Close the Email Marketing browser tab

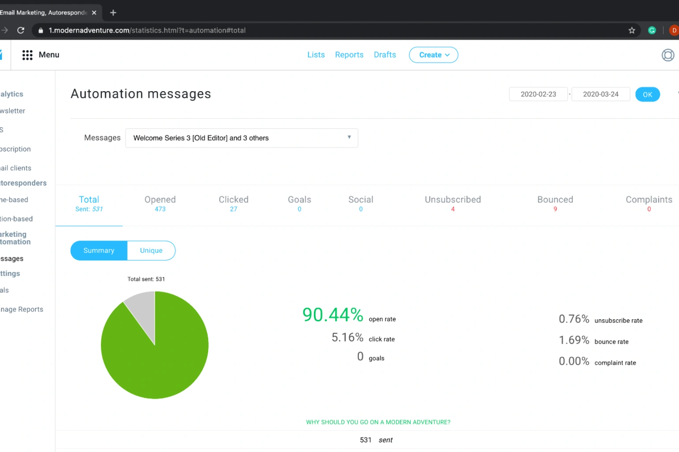(94, 13)
